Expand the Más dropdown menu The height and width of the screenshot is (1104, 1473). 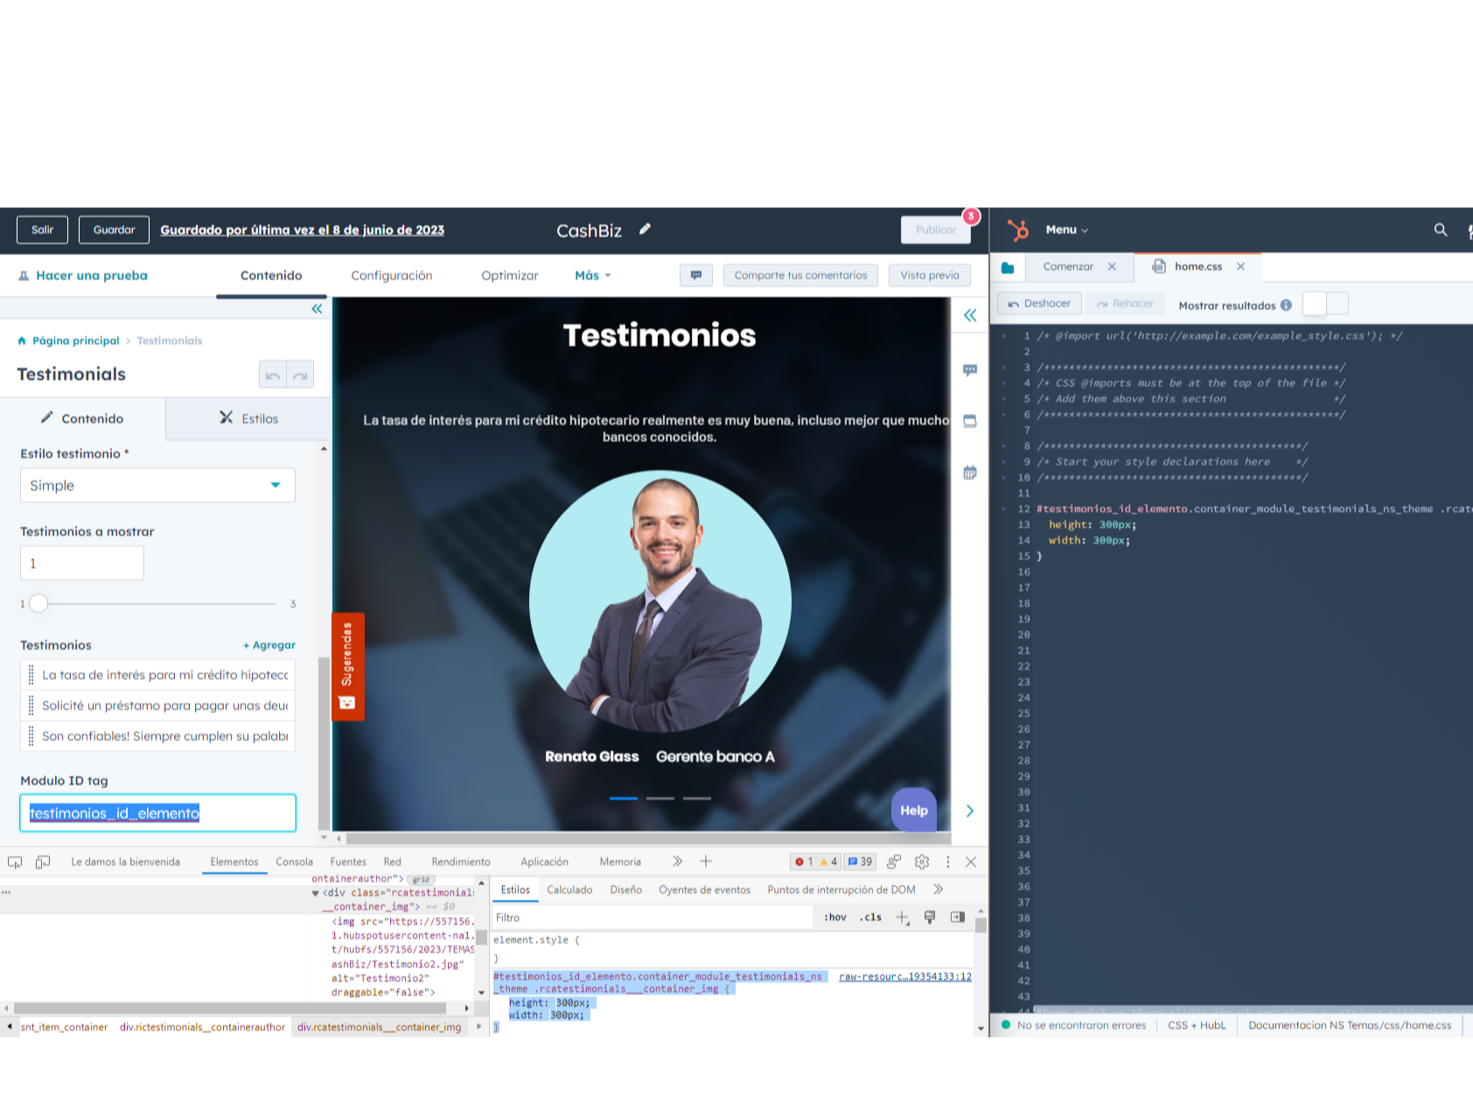592,275
